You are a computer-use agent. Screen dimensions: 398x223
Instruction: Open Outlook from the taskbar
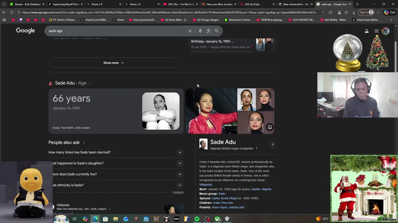point(126,219)
